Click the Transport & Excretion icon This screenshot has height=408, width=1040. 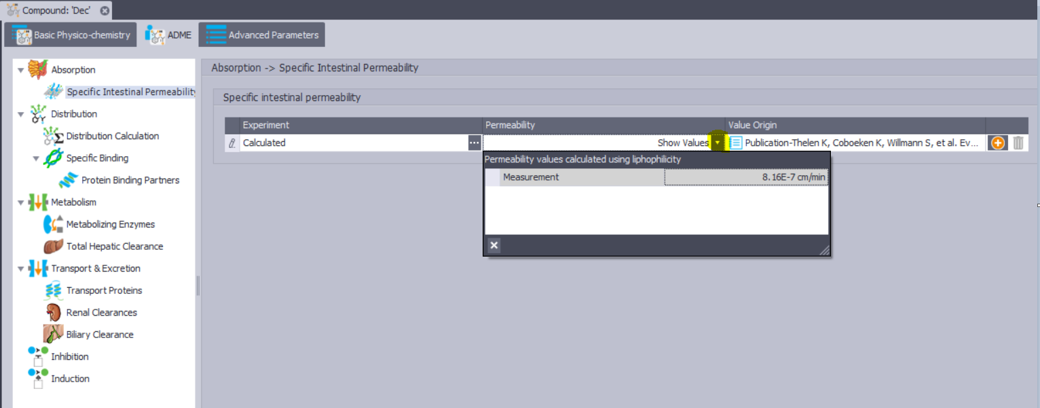pos(38,268)
